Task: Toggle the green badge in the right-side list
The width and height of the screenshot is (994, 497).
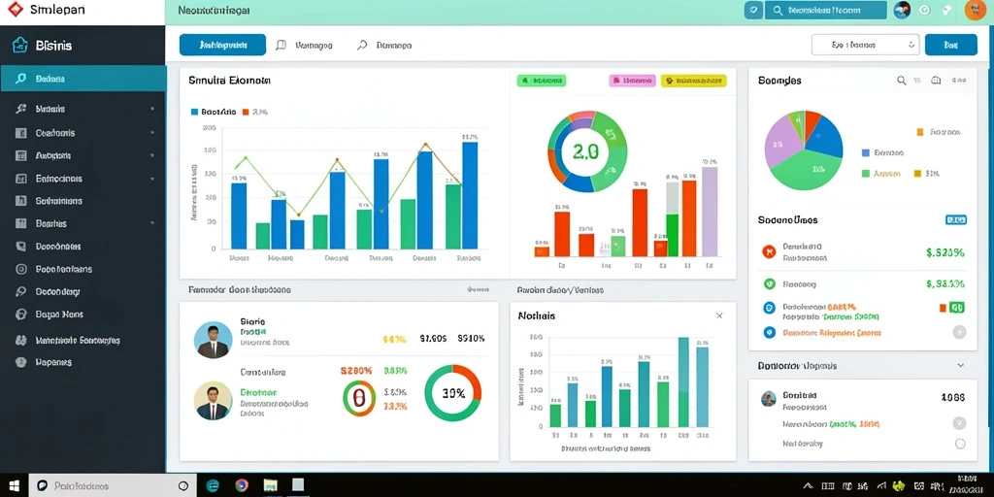Action: [956, 308]
